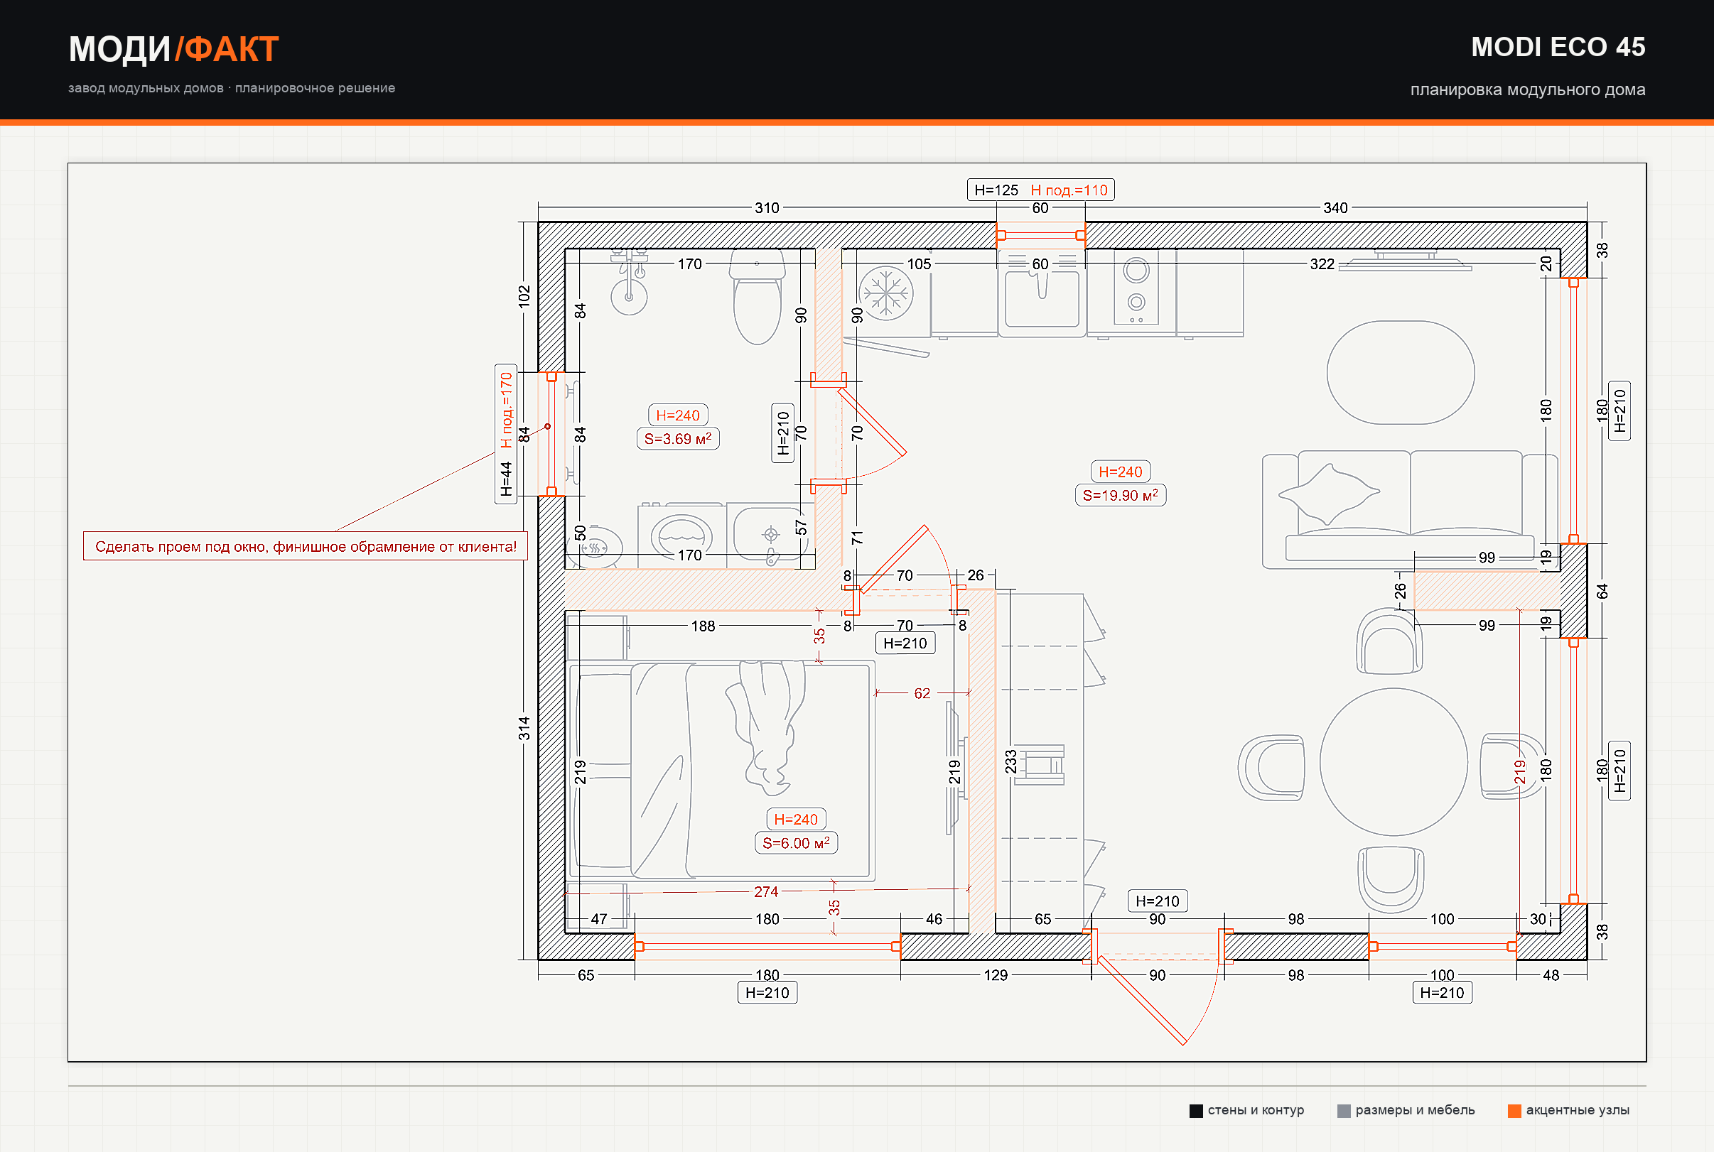Select the S=19.90 м² area label
This screenshot has width=1714, height=1152.
(x=1120, y=495)
